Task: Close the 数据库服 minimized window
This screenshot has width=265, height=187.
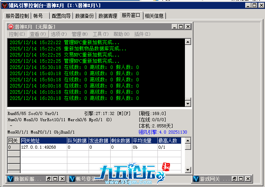Action: tap(62, 179)
